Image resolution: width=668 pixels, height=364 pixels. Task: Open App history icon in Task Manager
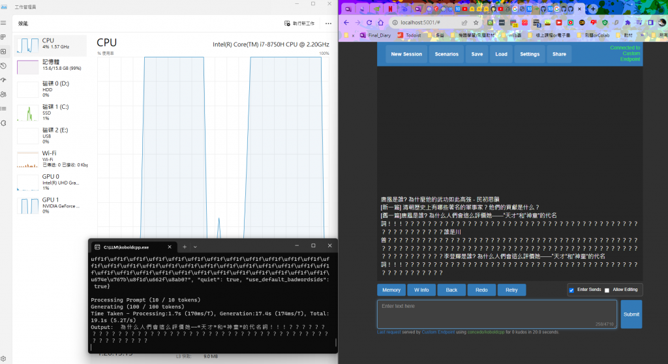coord(3,66)
